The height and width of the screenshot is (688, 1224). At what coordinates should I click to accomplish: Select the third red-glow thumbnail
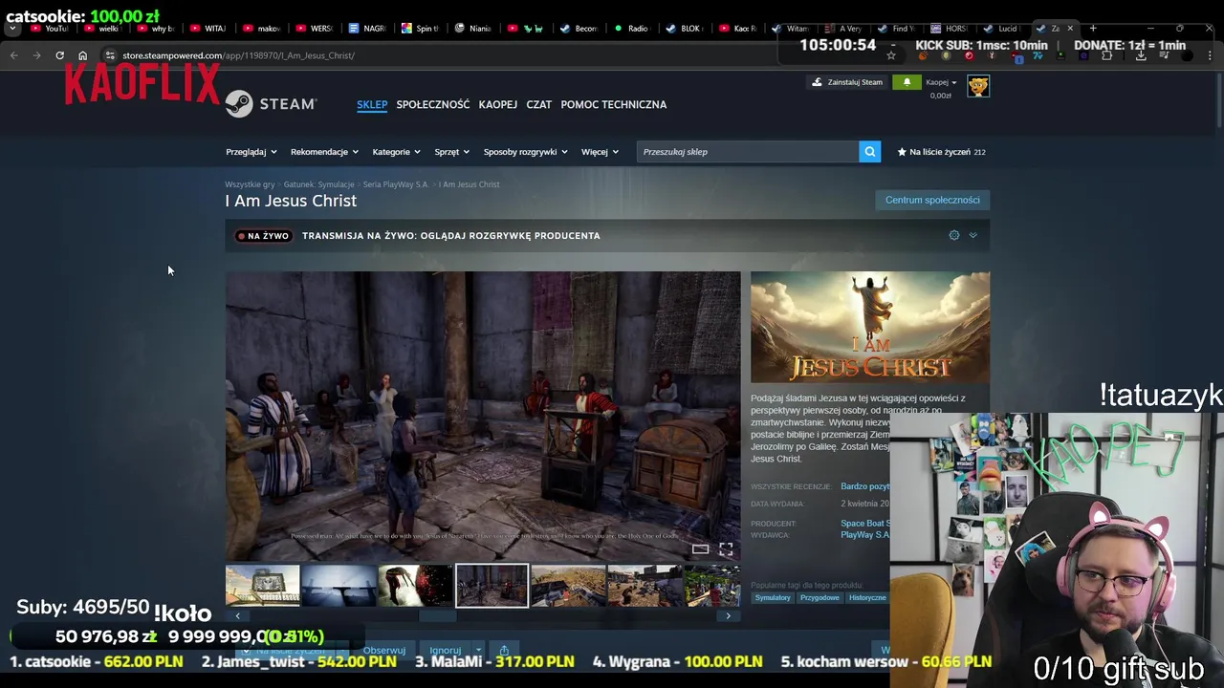(415, 586)
